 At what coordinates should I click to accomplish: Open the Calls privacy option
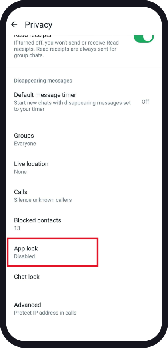point(84,196)
